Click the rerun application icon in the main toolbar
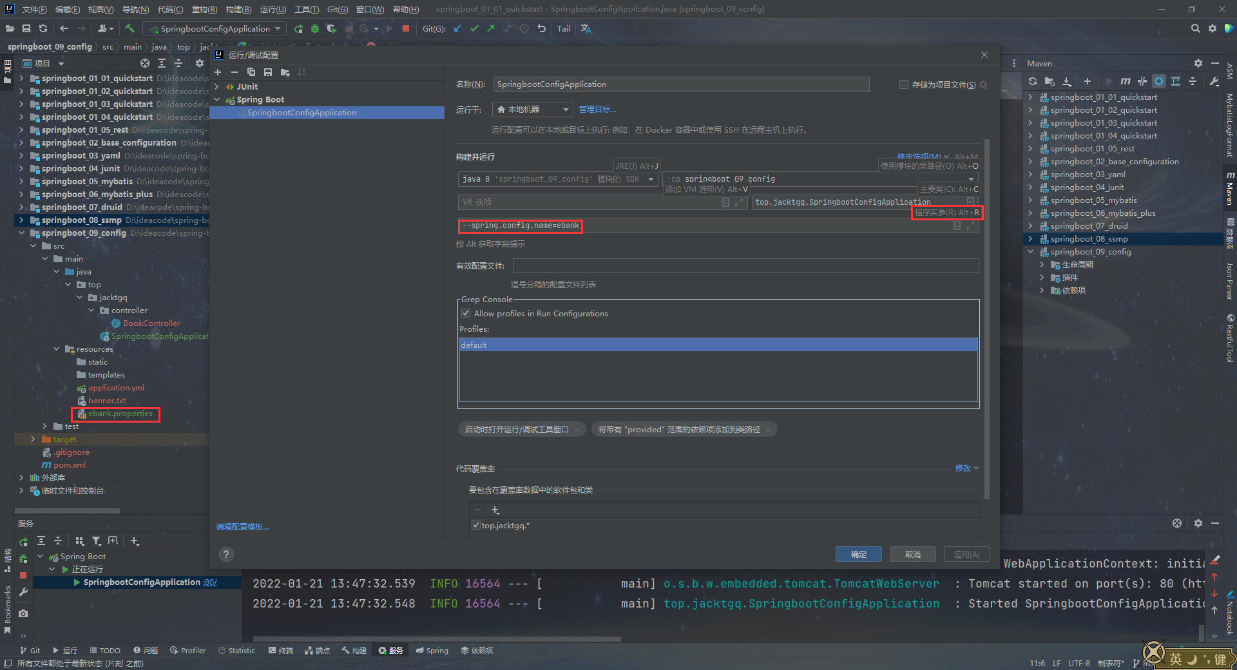Screen dimensions: 1237x670 pyautogui.click(x=298, y=28)
